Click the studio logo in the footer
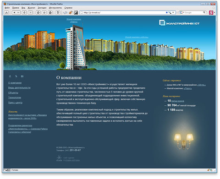Image resolution: width=220 pixels, height=179 pixels. pos(59,158)
